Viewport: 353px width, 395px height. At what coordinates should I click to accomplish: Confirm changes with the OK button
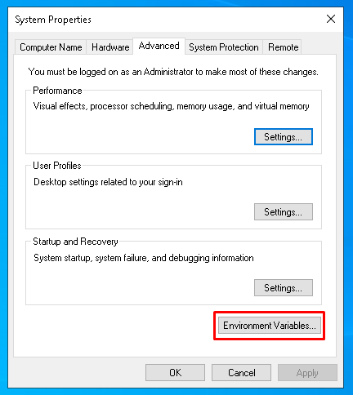[x=175, y=373]
